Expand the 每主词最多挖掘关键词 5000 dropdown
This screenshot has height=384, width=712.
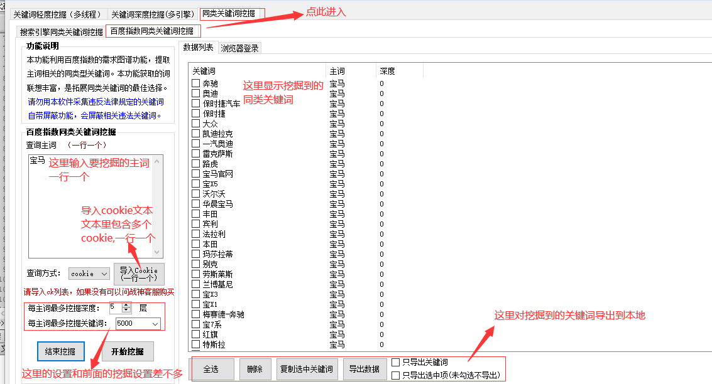click(x=138, y=323)
